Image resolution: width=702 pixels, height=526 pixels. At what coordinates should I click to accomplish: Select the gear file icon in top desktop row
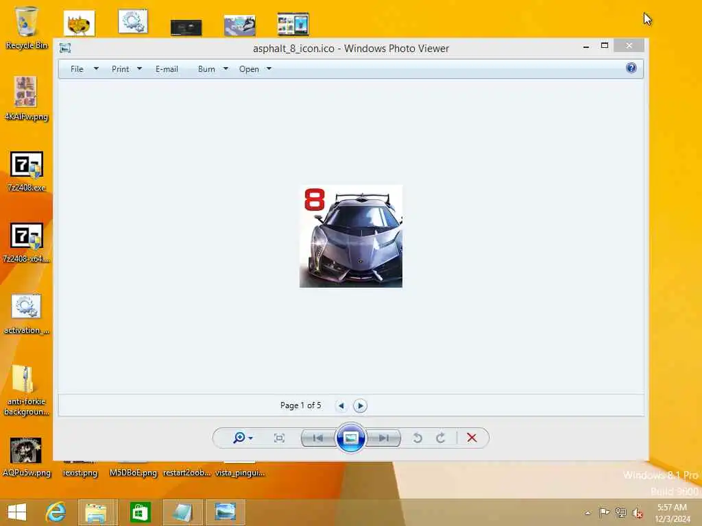(x=133, y=21)
